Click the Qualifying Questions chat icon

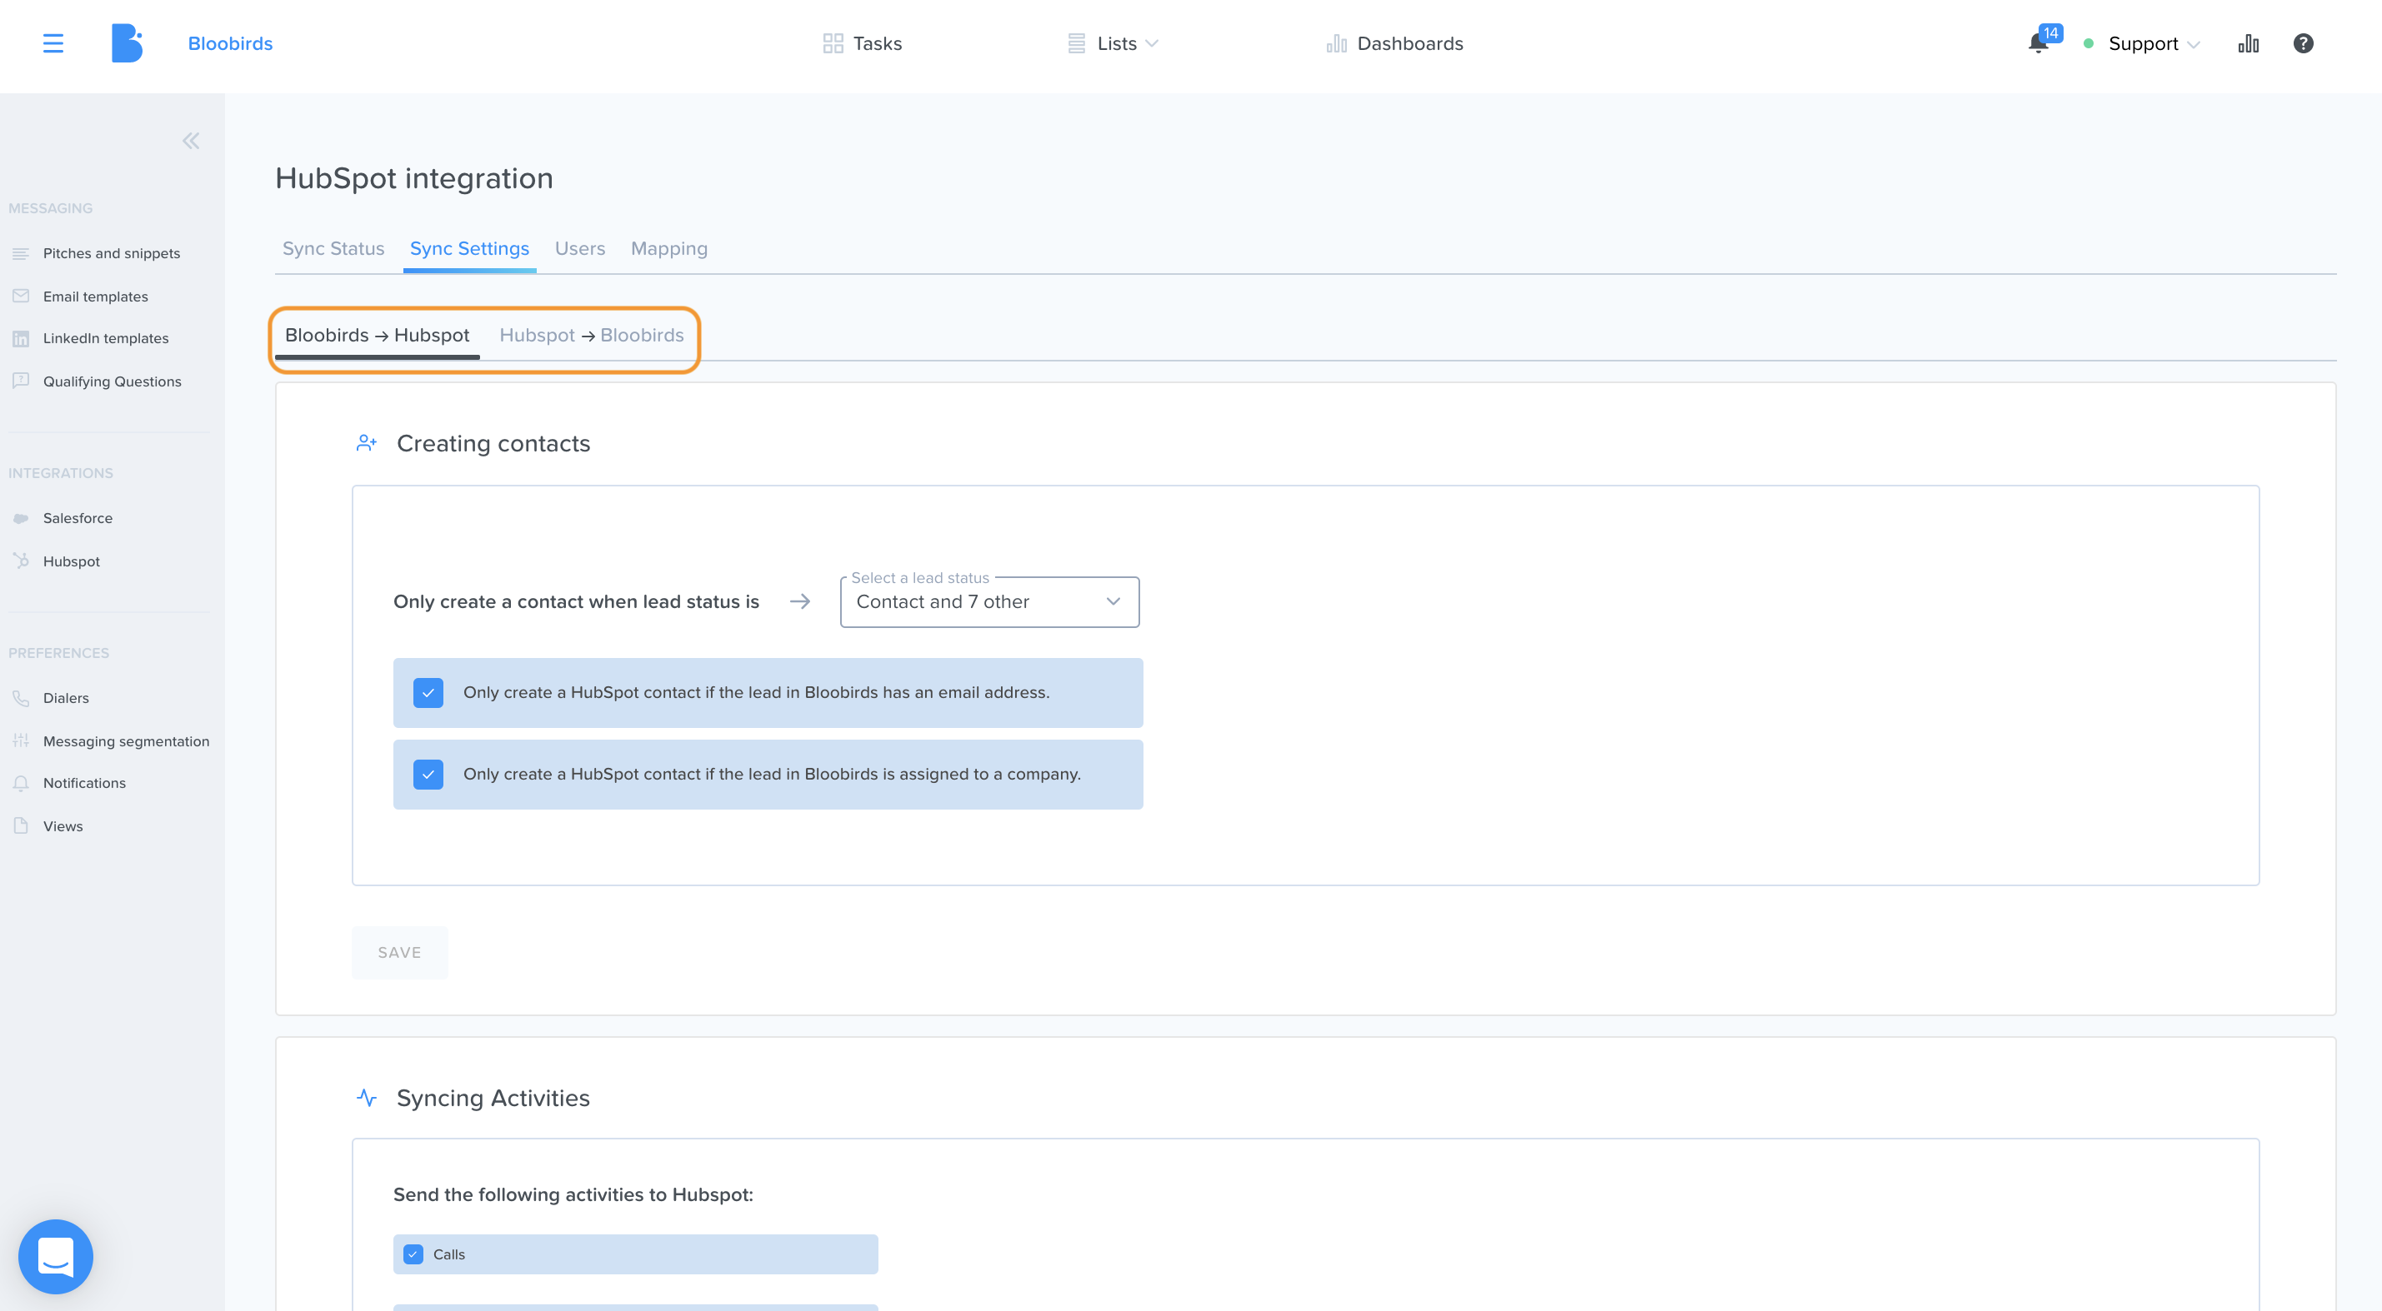pyautogui.click(x=20, y=381)
